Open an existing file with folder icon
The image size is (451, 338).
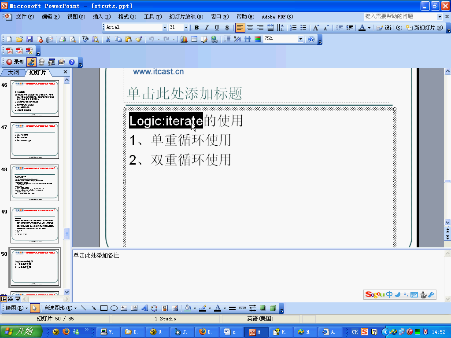coord(19,39)
